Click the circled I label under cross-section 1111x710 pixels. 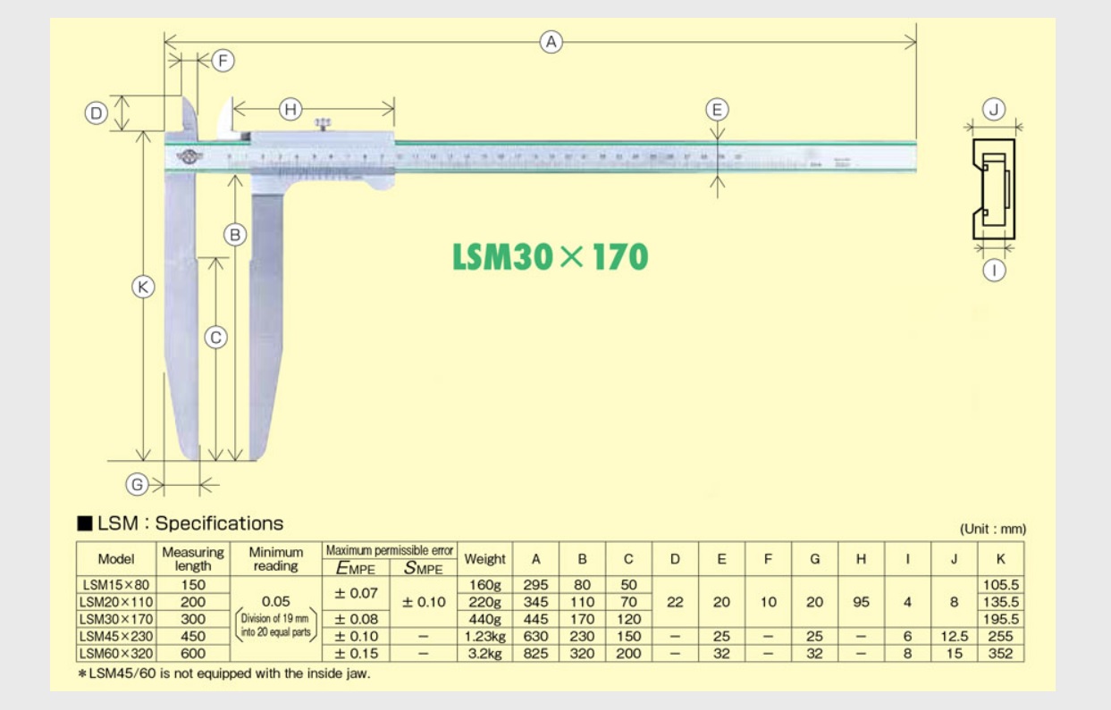coord(994,270)
